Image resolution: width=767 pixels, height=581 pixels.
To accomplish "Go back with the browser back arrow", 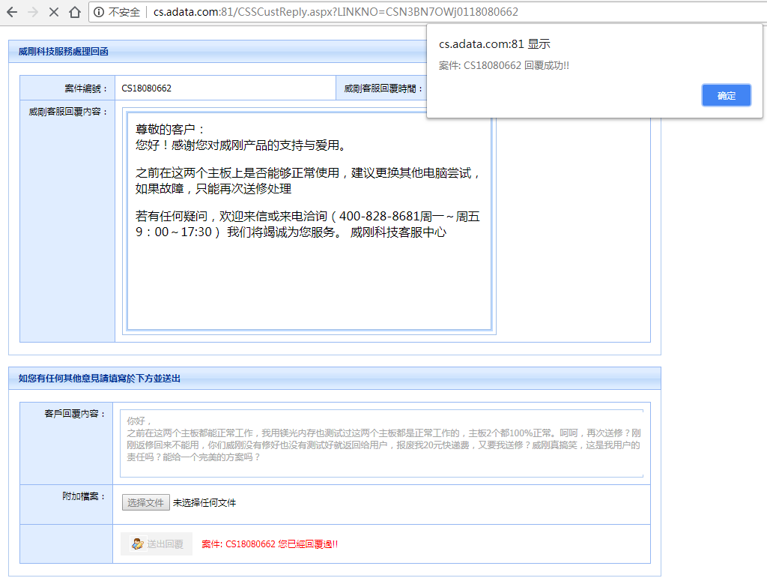I will click(x=12, y=12).
